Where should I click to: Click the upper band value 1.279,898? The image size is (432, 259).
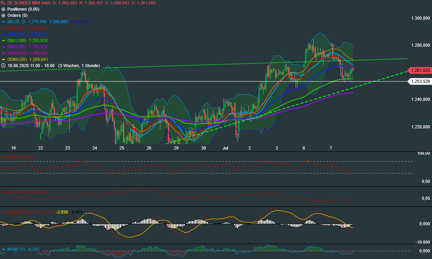pos(37,22)
